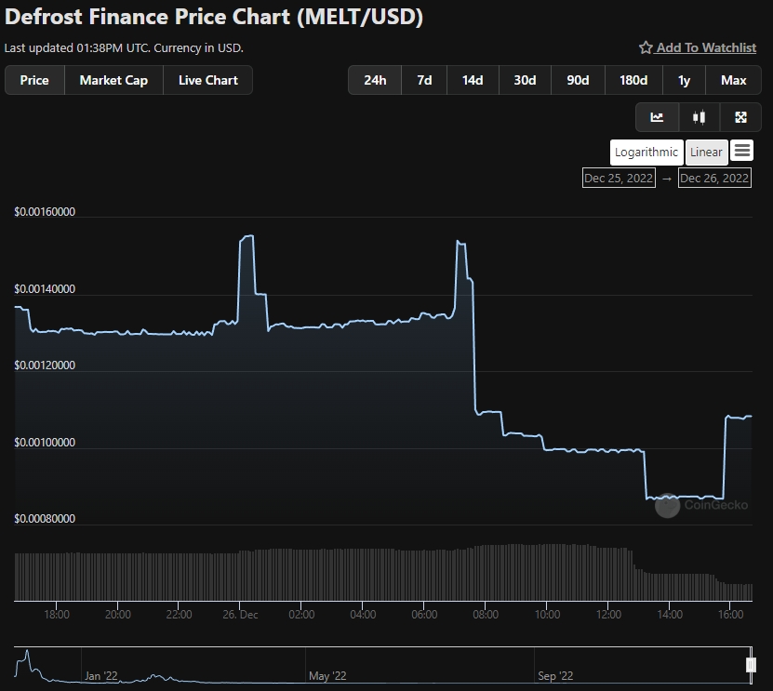Enable Logarithmic scale
This screenshot has width=773, height=691.
(646, 153)
